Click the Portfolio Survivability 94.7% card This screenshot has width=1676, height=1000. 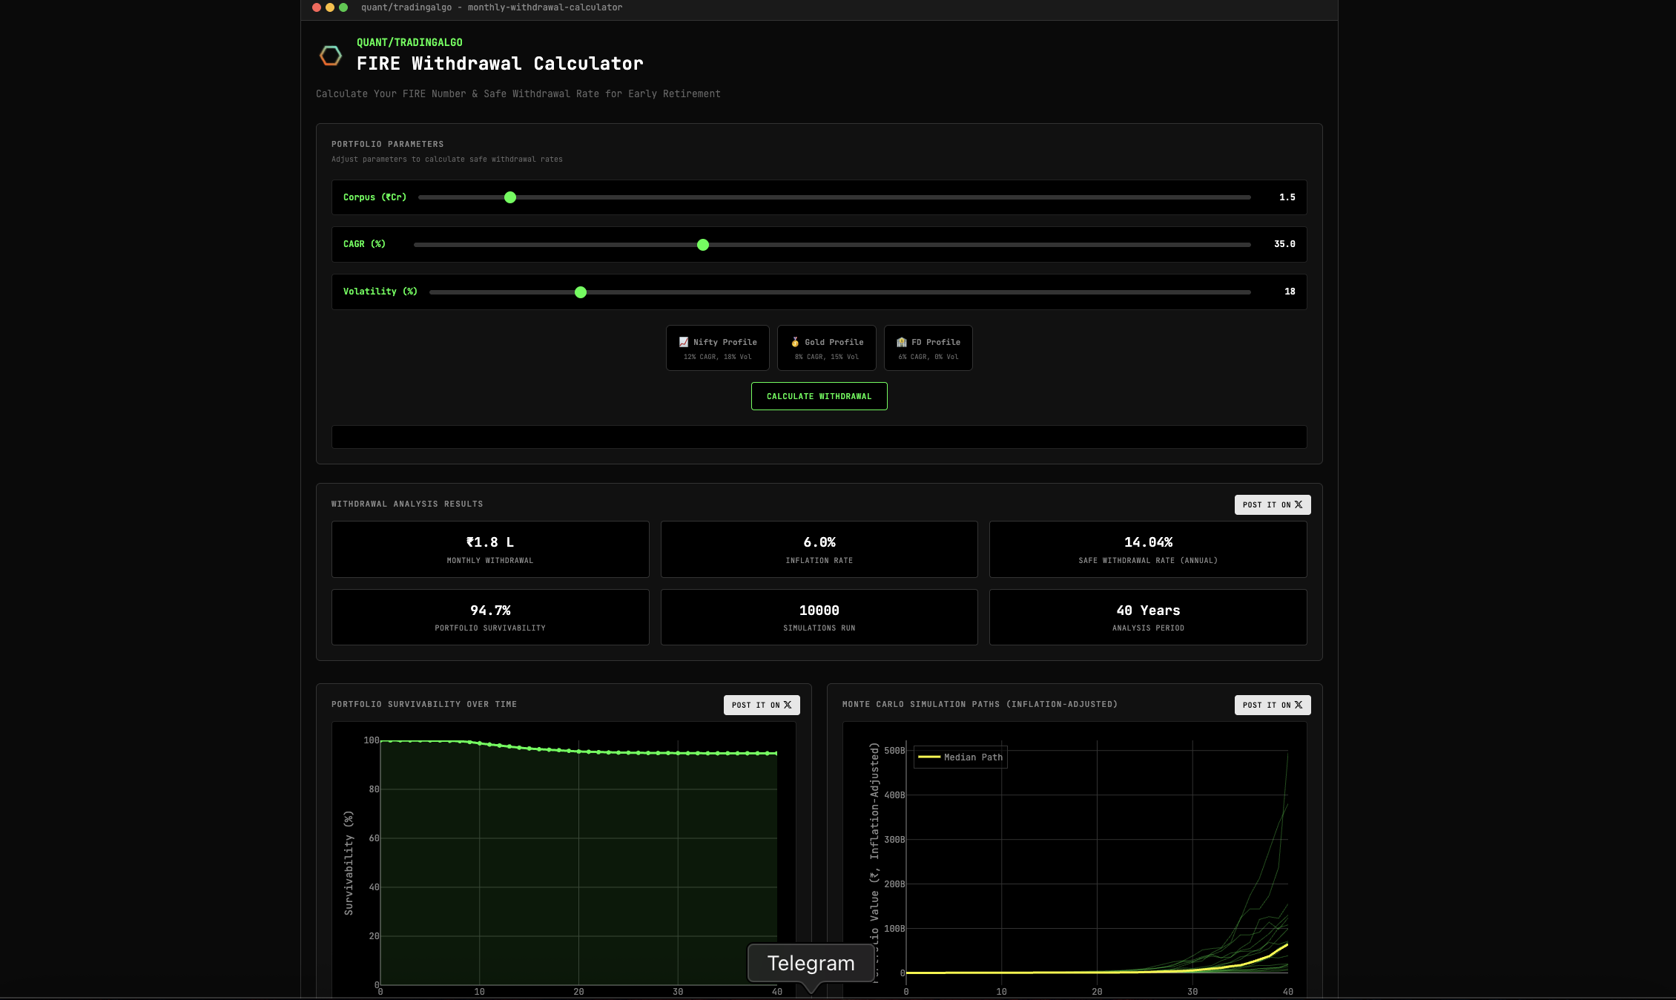point(490,617)
